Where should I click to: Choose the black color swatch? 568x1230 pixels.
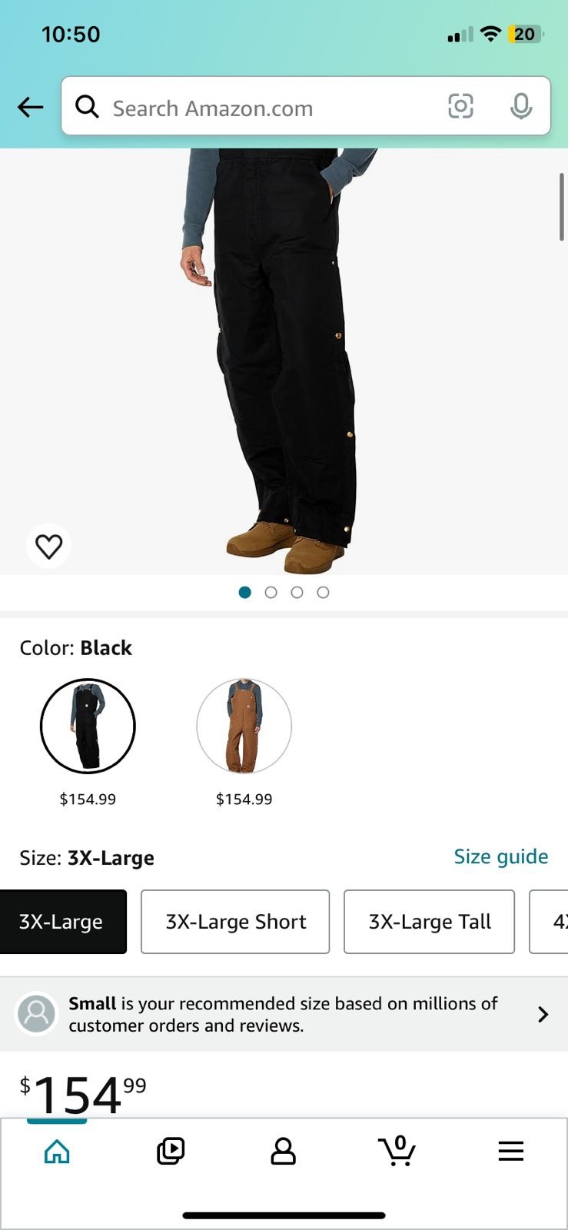point(88,726)
